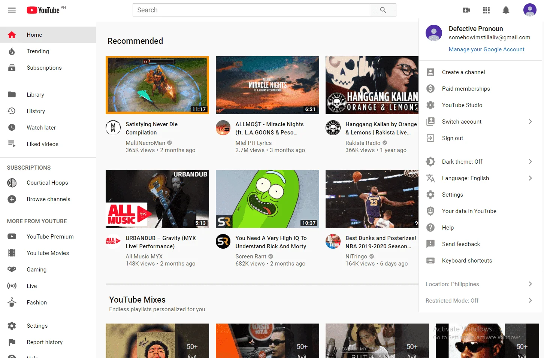Click the Gaming controller icon
This screenshot has height=358, width=544.
pyautogui.click(x=12, y=269)
